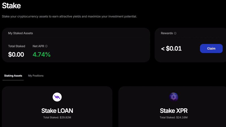
Task: Click the LOAN token logo icon
Action: (x=57, y=97)
